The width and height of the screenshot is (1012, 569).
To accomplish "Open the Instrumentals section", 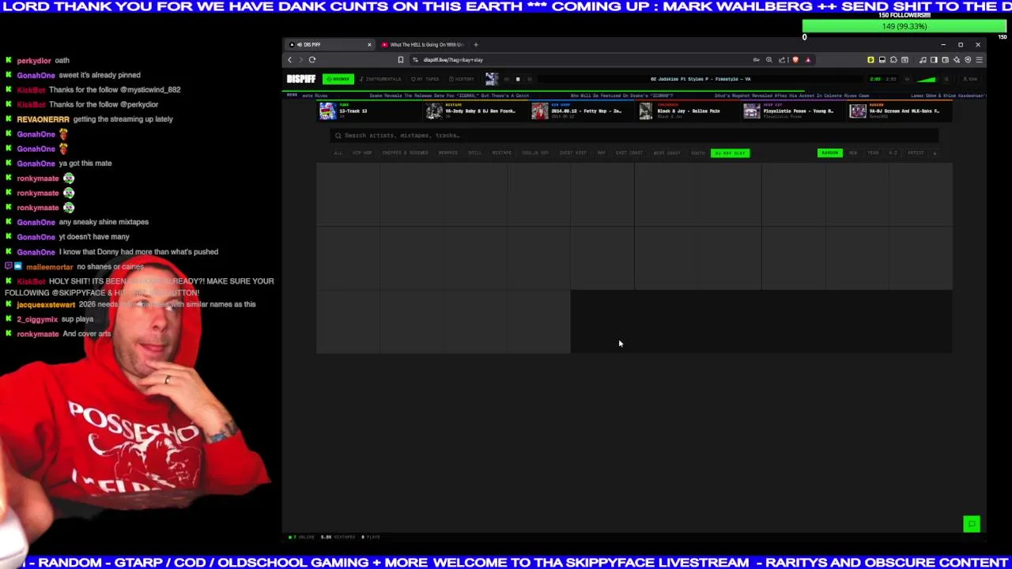I will (380, 79).
